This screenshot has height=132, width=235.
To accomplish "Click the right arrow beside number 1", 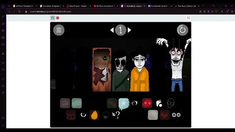I will 129,30.
